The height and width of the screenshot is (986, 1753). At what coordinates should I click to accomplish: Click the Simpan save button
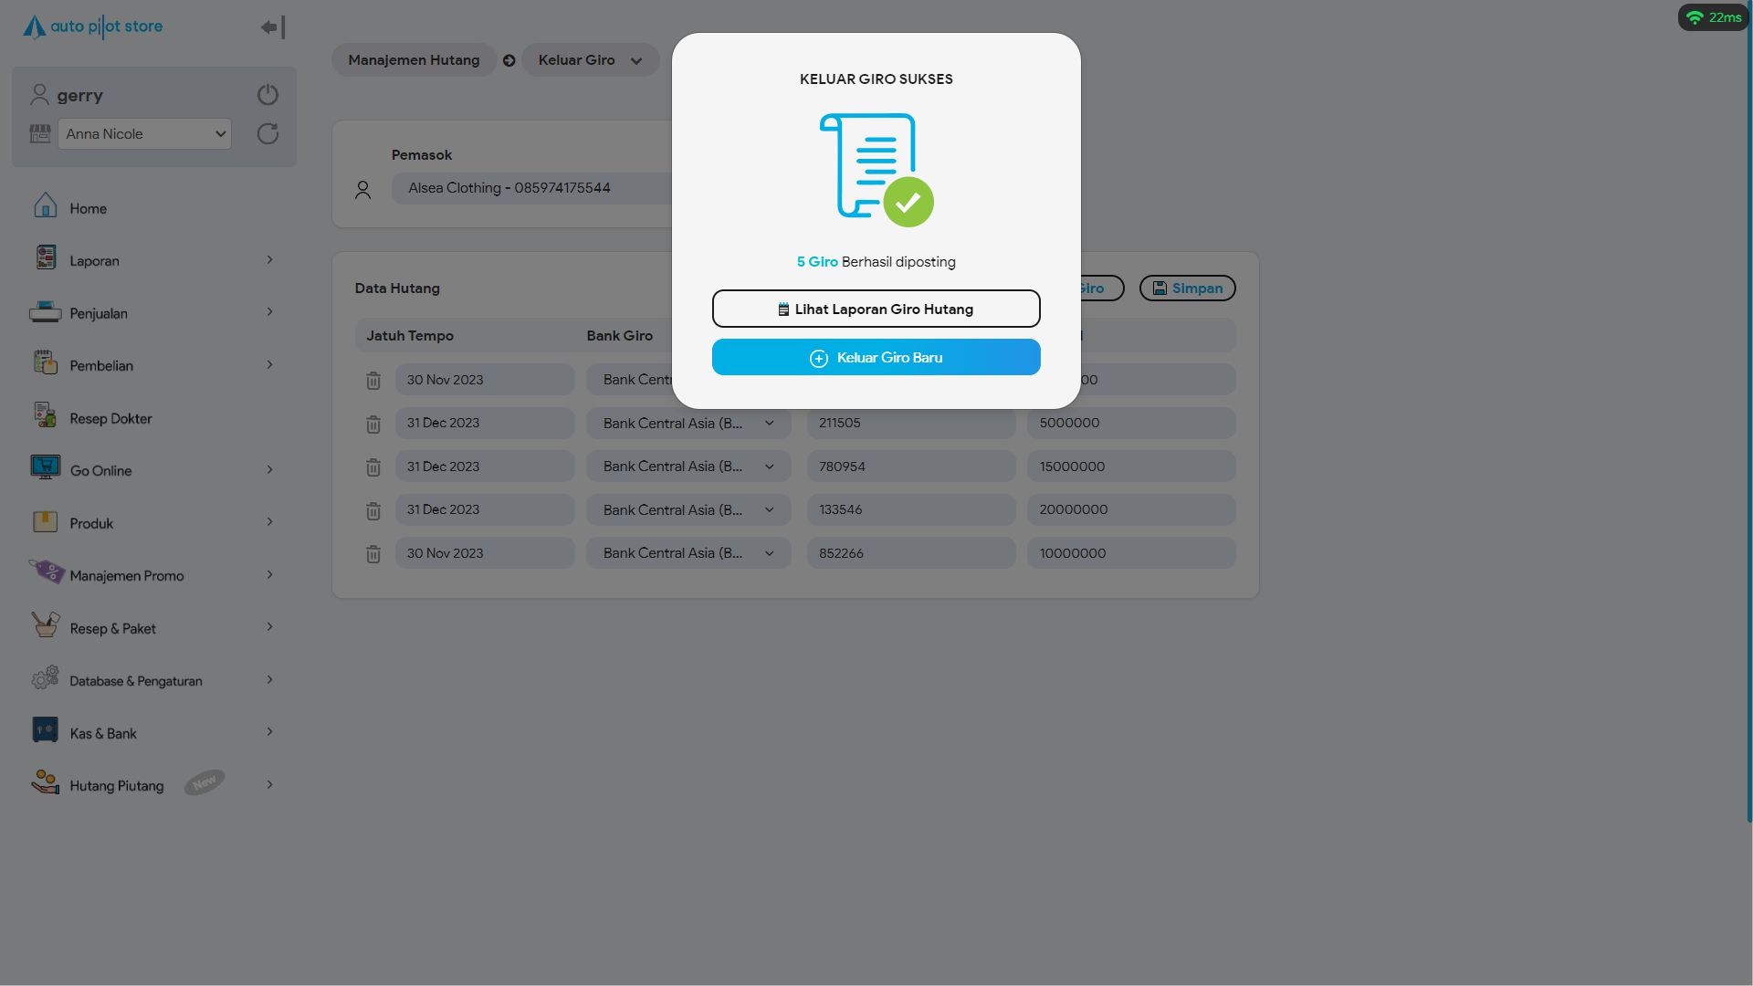(1187, 288)
